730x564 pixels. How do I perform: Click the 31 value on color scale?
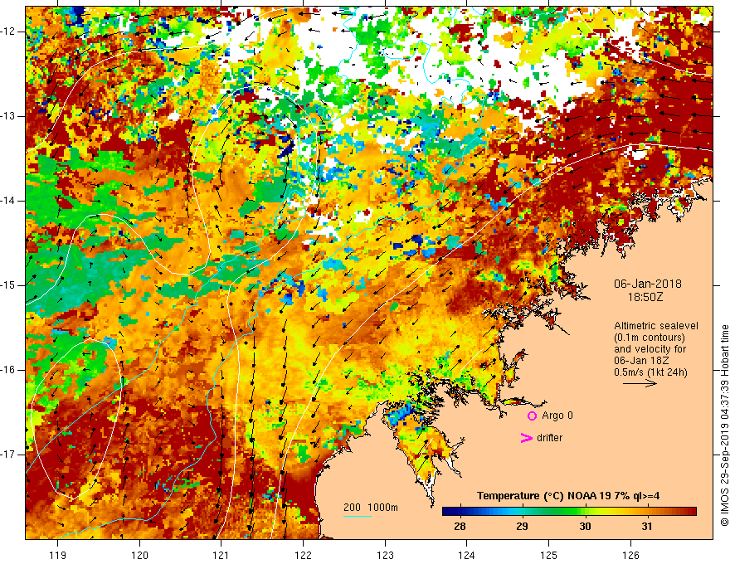[647, 527]
